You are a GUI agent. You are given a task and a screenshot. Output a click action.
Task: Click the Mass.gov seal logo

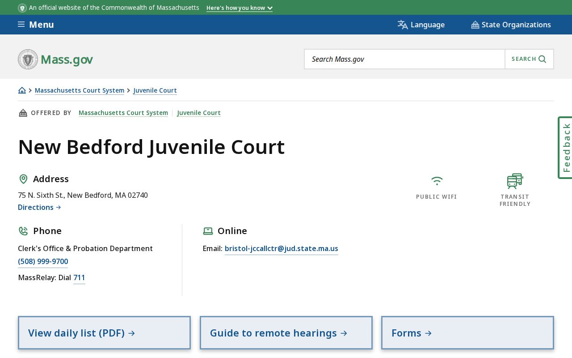(x=28, y=59)
